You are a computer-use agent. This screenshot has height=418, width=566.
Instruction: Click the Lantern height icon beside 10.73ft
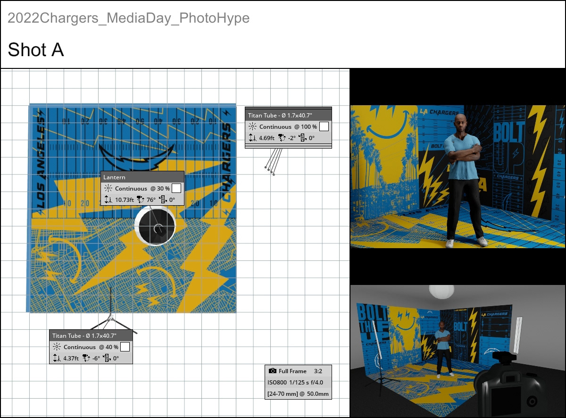click(108, 200)
